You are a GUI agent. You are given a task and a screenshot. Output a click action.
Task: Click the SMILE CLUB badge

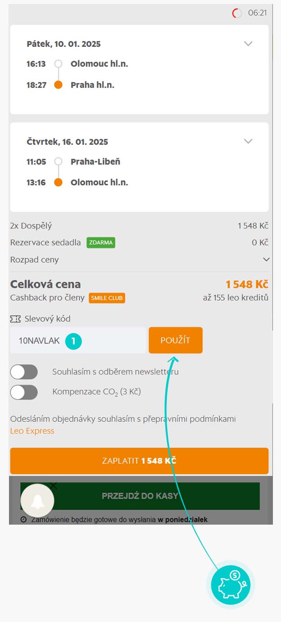107,298
